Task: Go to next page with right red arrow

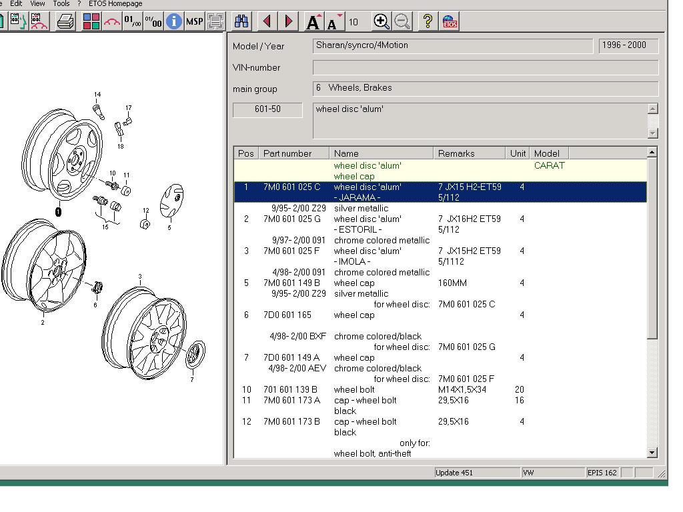Action: [288, 22]
